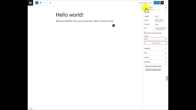Screen dimensions: 196x110
Task: Expand the Categories panel
Action: [x=155, y=48]
